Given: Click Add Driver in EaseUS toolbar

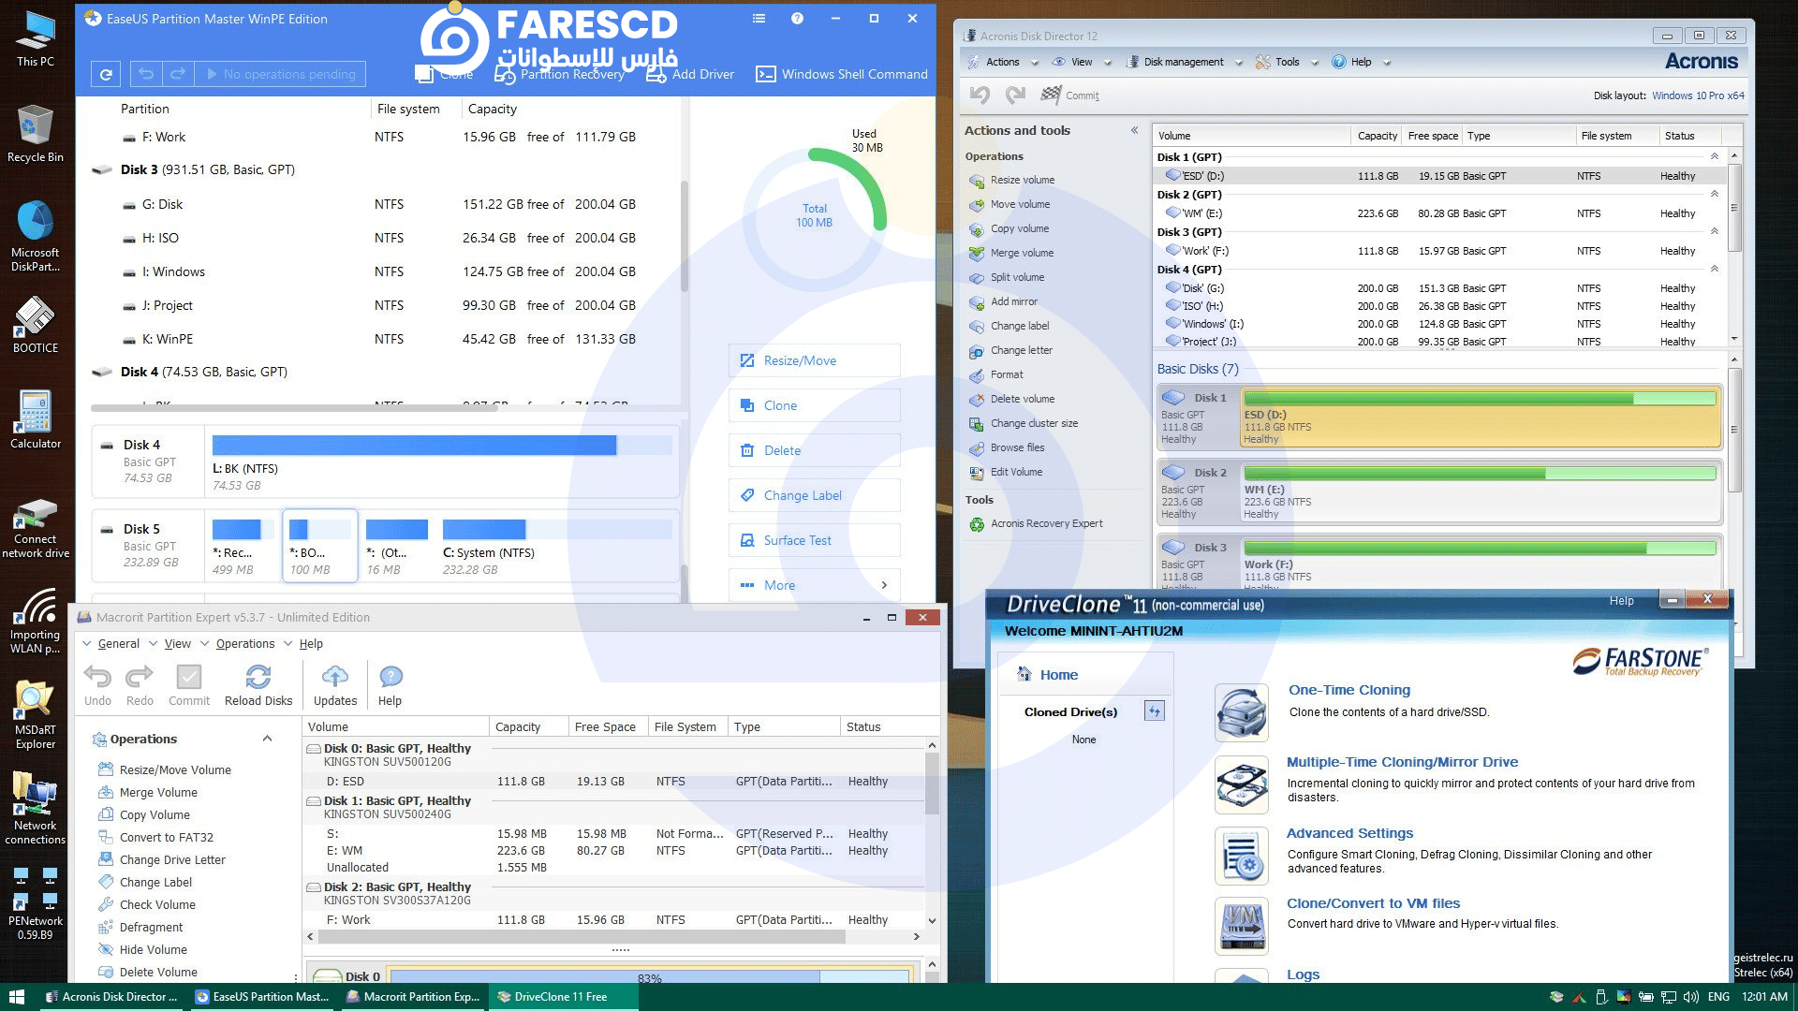Looking at the screenshot, I should point(690,74).
